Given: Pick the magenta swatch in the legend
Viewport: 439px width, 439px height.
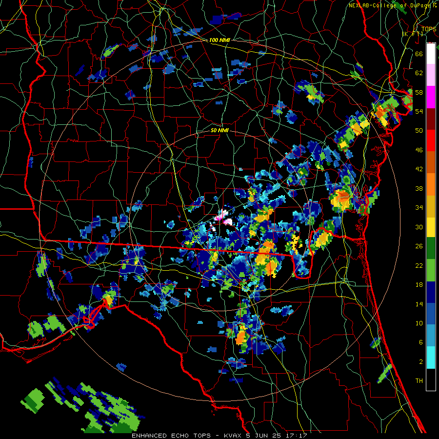Looking at the screenshot, I should (431, 97).
